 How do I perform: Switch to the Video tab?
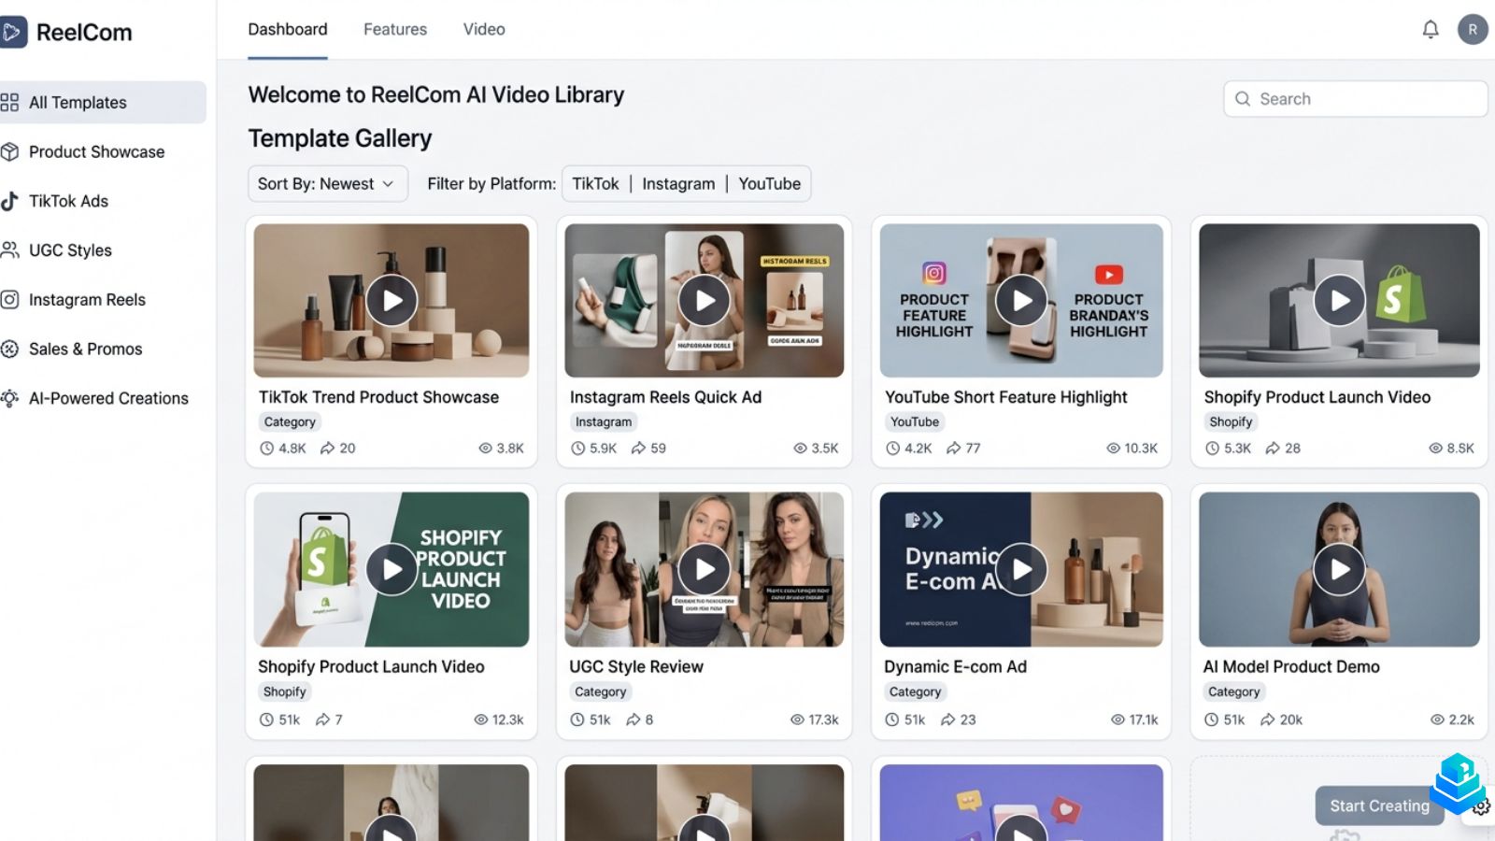[484, 30]
